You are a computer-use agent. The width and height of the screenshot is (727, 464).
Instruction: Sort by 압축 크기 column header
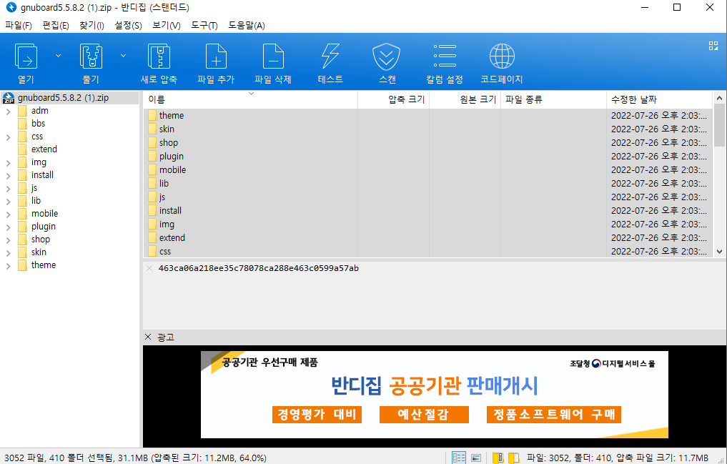(394, 99)
